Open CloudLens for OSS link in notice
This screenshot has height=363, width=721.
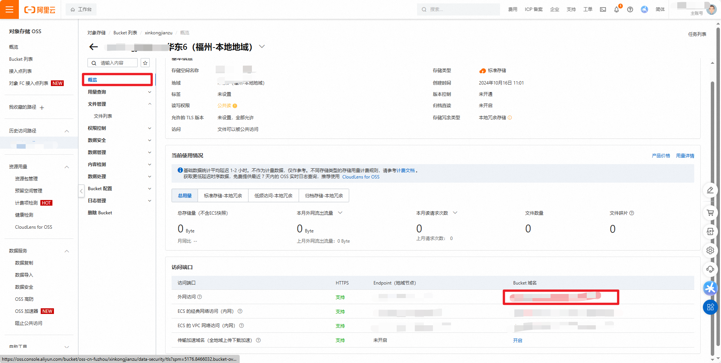pos(361,177)
